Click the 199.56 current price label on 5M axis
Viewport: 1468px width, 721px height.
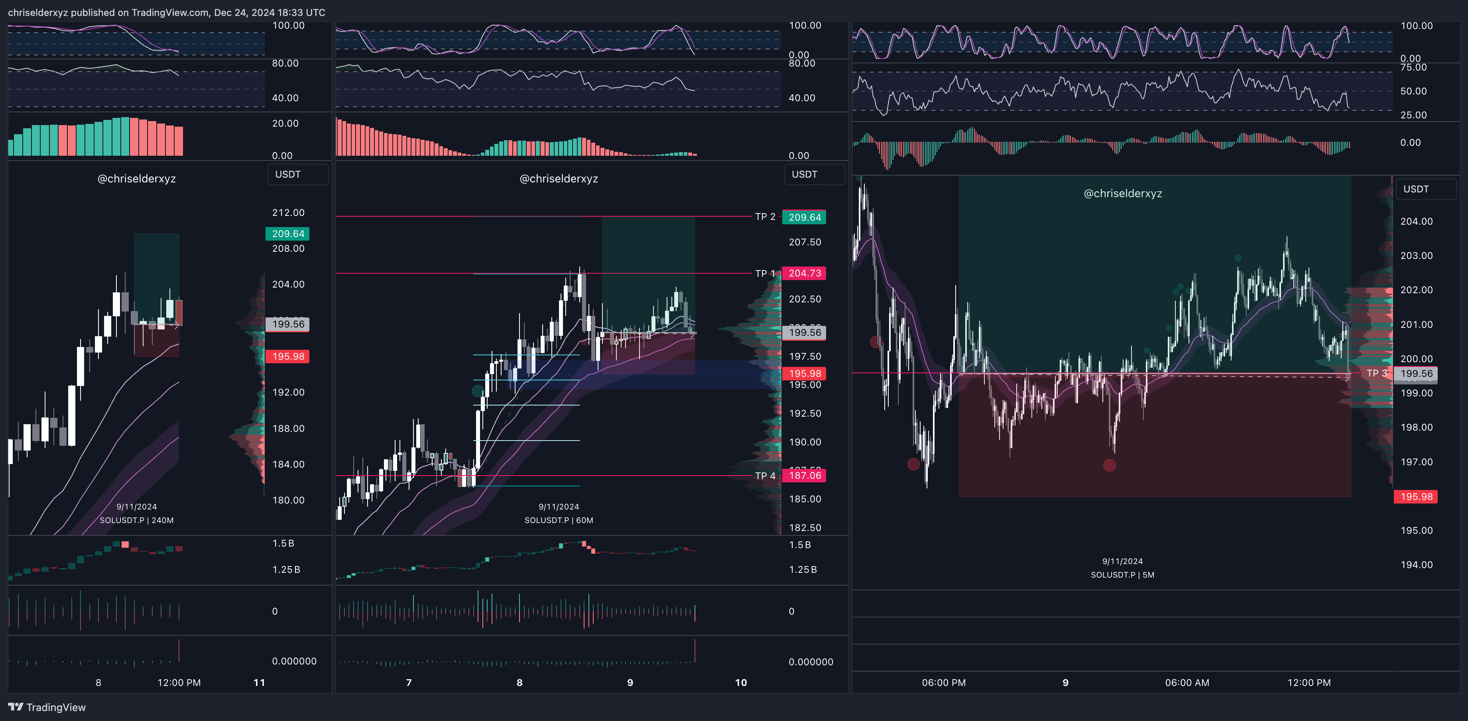[1416, 374]
